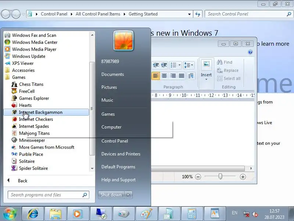The height and width of the screenshot is (221, 294).
Task: Open Control Panel from Start menu
Action: pyautogui.click(x=115, y=141)
